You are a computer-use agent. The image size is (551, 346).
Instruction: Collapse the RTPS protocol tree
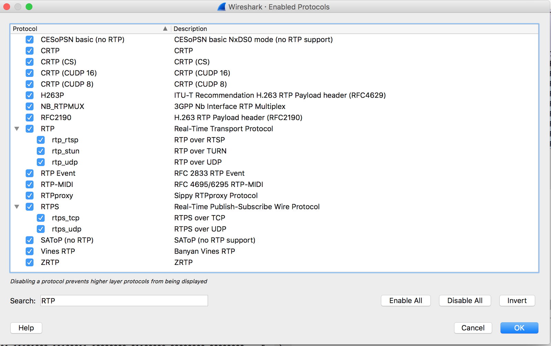[17, 207]
